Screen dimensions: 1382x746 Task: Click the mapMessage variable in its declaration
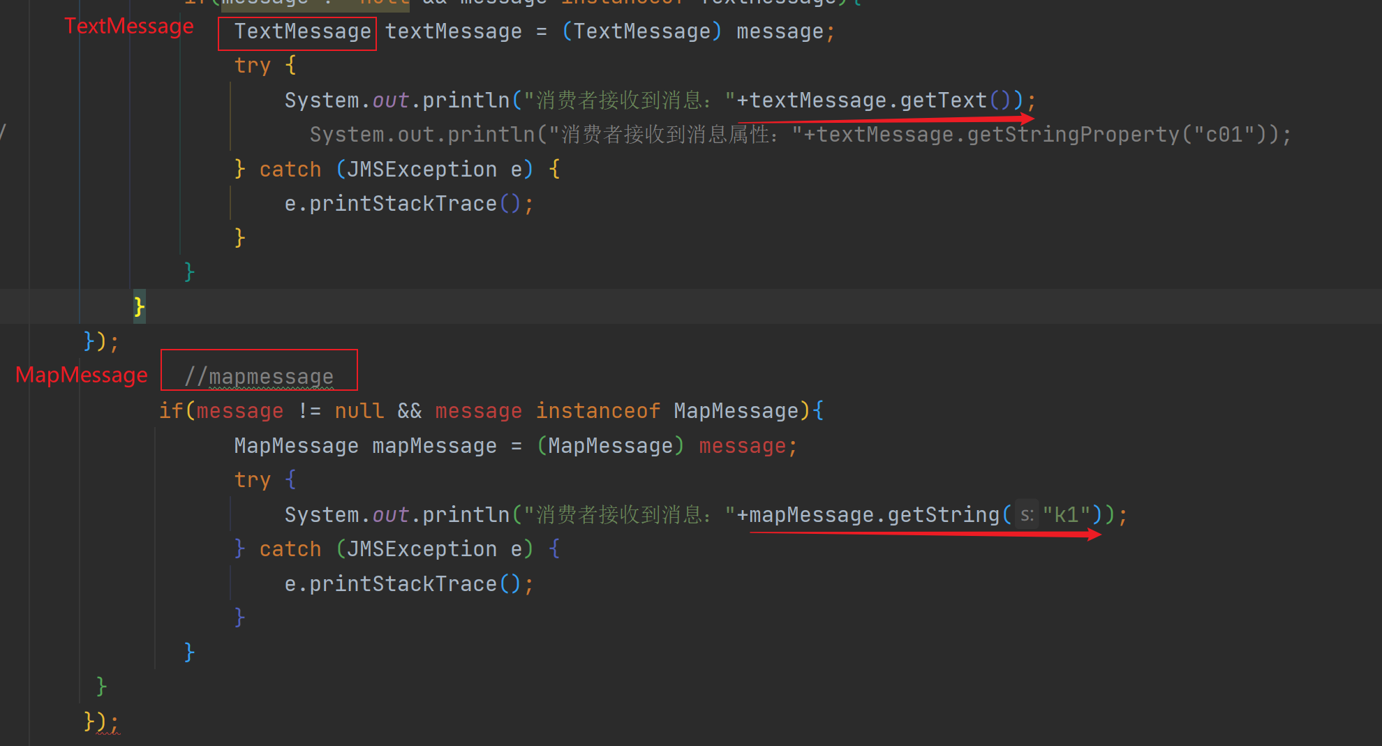click(435, 446)
